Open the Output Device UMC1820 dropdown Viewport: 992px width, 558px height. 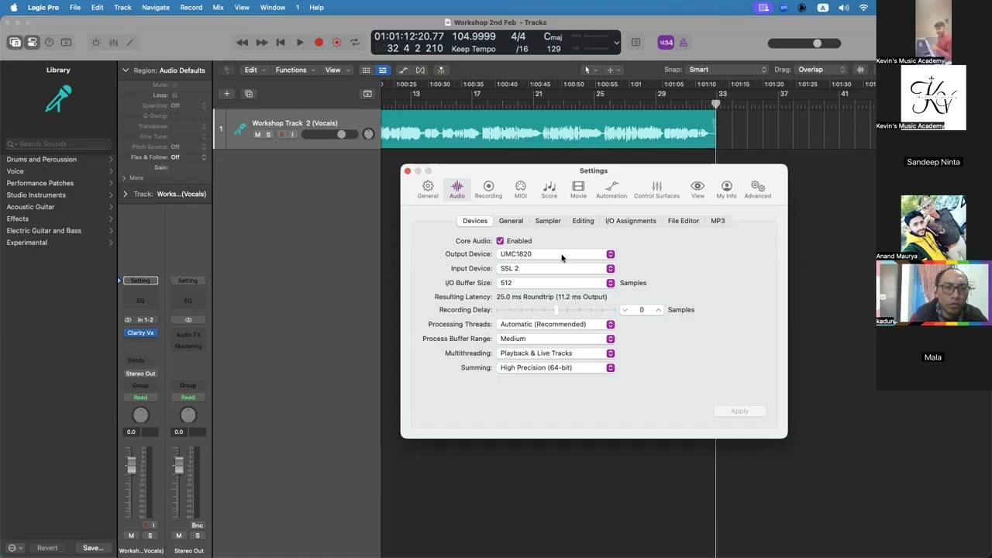pyautogui.click(x=556, y=254)
